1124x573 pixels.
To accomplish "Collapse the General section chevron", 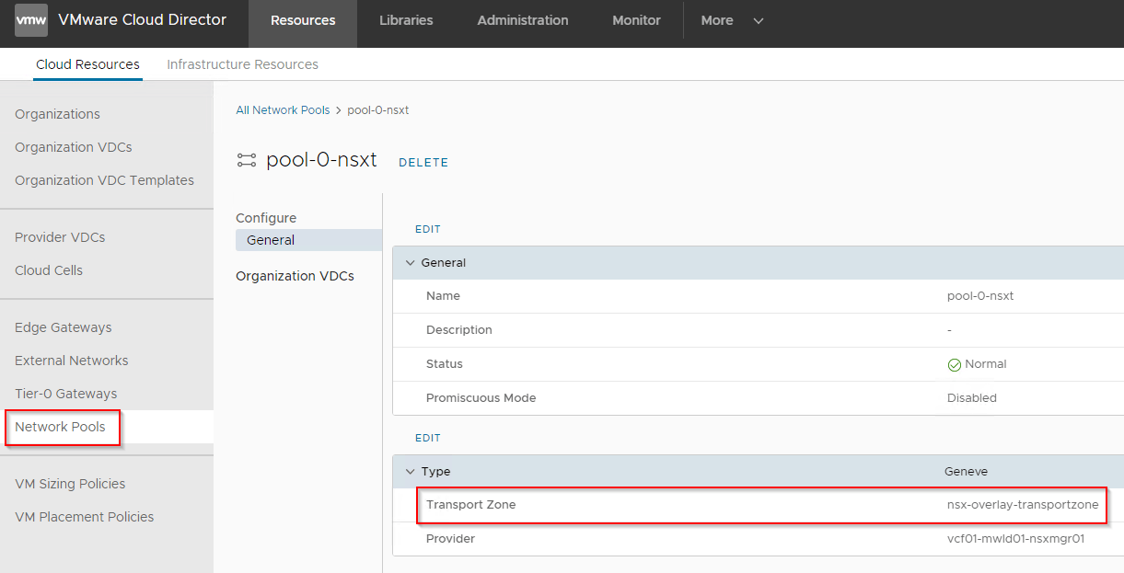I will click(411, 263).
